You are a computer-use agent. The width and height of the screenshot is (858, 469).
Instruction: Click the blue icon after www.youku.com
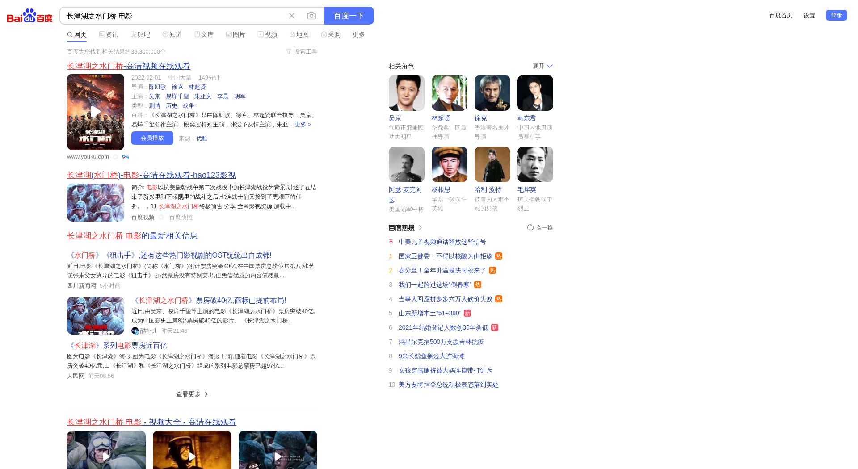[x=125, y=157]
